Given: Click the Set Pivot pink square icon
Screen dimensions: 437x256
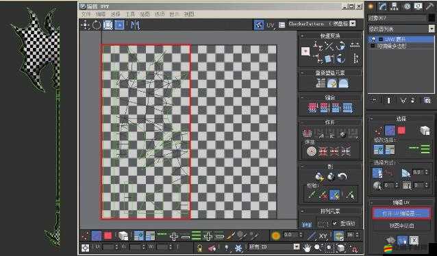Looking at the screenshot, I should (305, 51).
